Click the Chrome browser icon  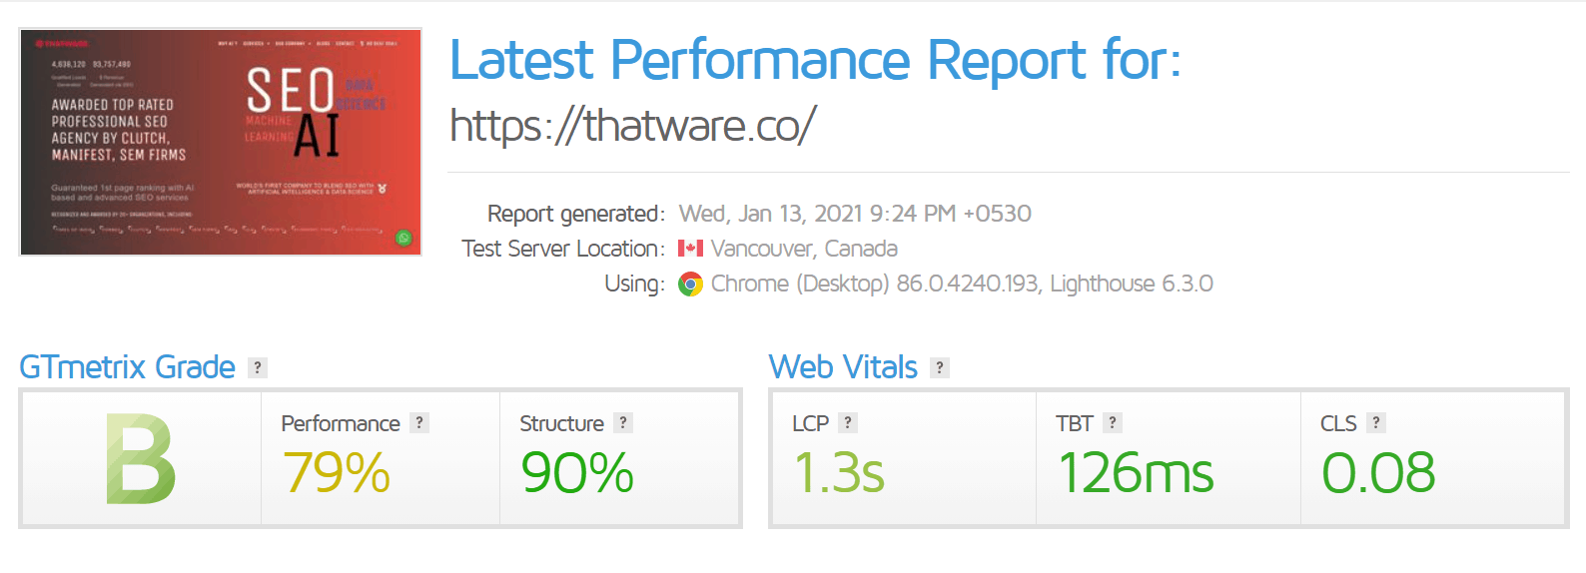(x=690, y=285)
